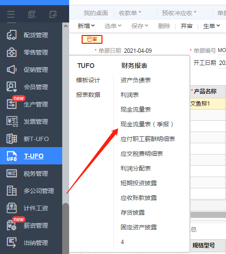Open 资产负债表 from 财务报表 list
This screenshot has height=254, width=226.
pyautogui.click(x=136, y=80)
